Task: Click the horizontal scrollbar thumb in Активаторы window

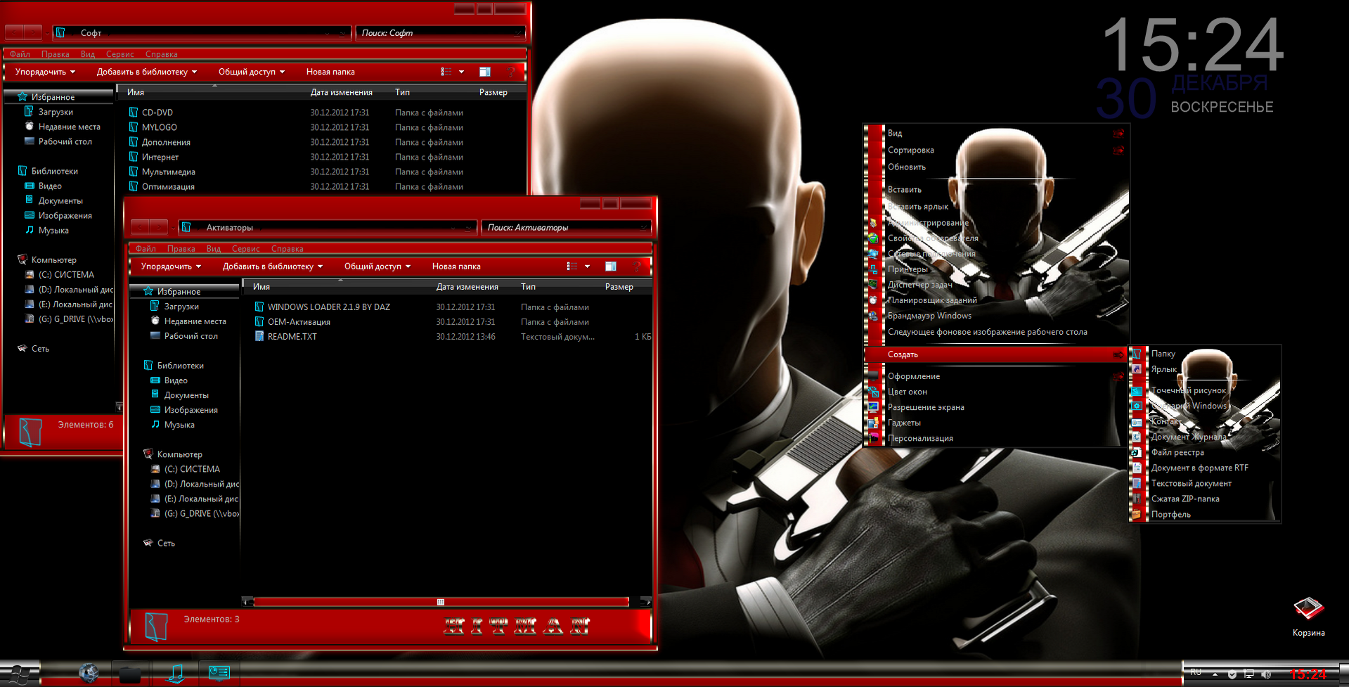Action: point(441,602)
